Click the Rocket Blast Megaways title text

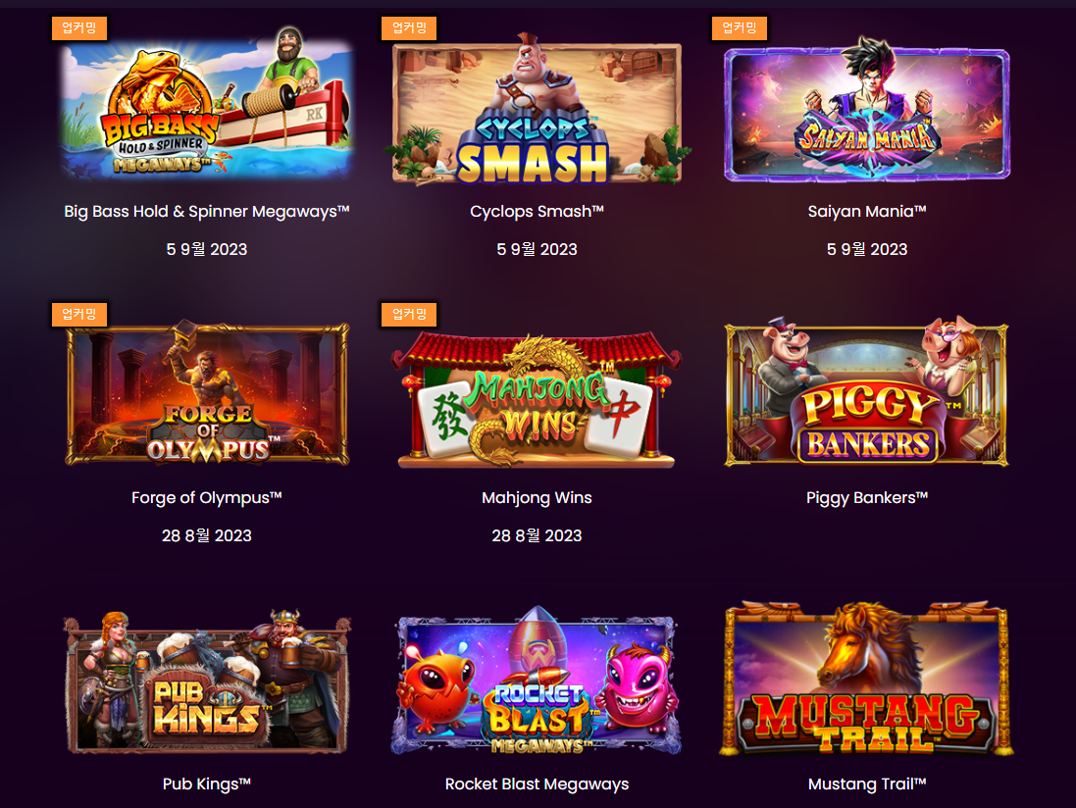pyautogui.click(x=537, y=784)
